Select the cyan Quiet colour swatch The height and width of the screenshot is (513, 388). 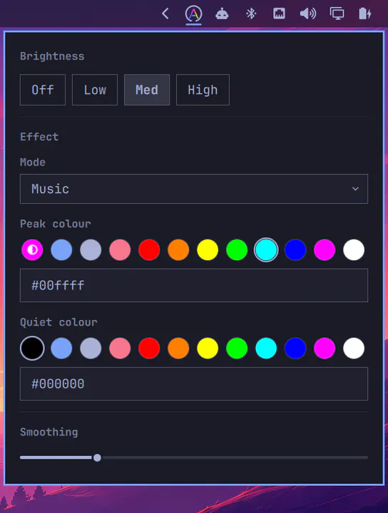click(x=266, y=348)
